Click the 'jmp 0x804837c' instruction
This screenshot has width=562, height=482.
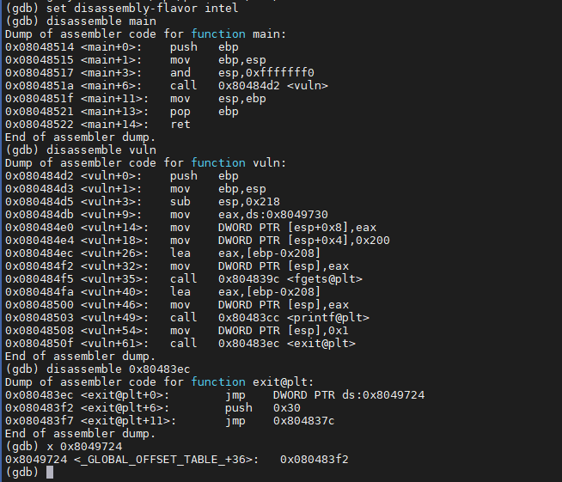click(x=280, y=421)
